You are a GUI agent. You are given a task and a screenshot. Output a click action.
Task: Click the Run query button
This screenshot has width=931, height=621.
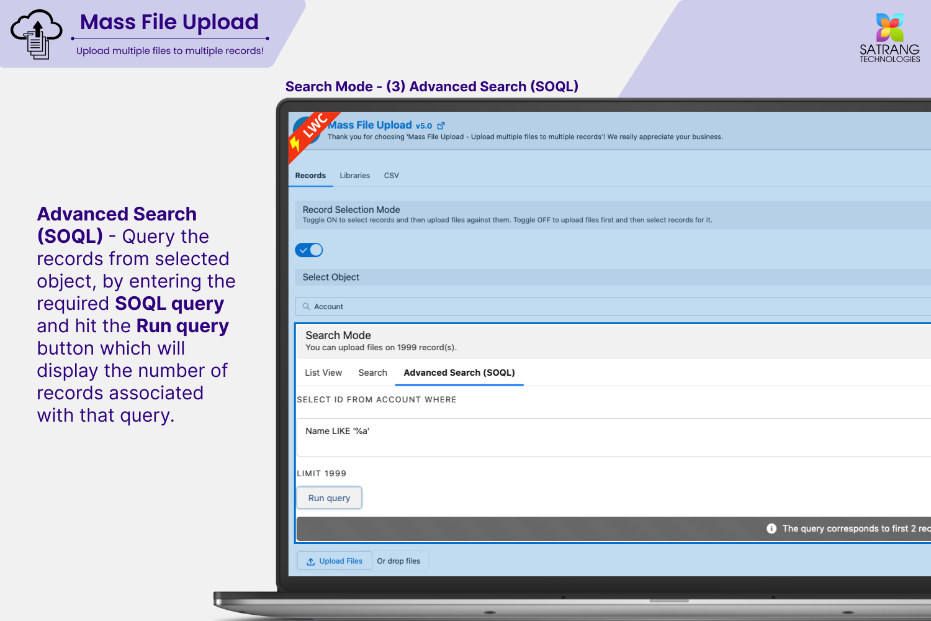click(x=330, y=498)
